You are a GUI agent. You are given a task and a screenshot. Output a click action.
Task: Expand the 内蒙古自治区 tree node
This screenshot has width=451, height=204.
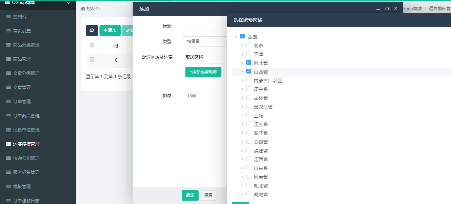[242, 81]
